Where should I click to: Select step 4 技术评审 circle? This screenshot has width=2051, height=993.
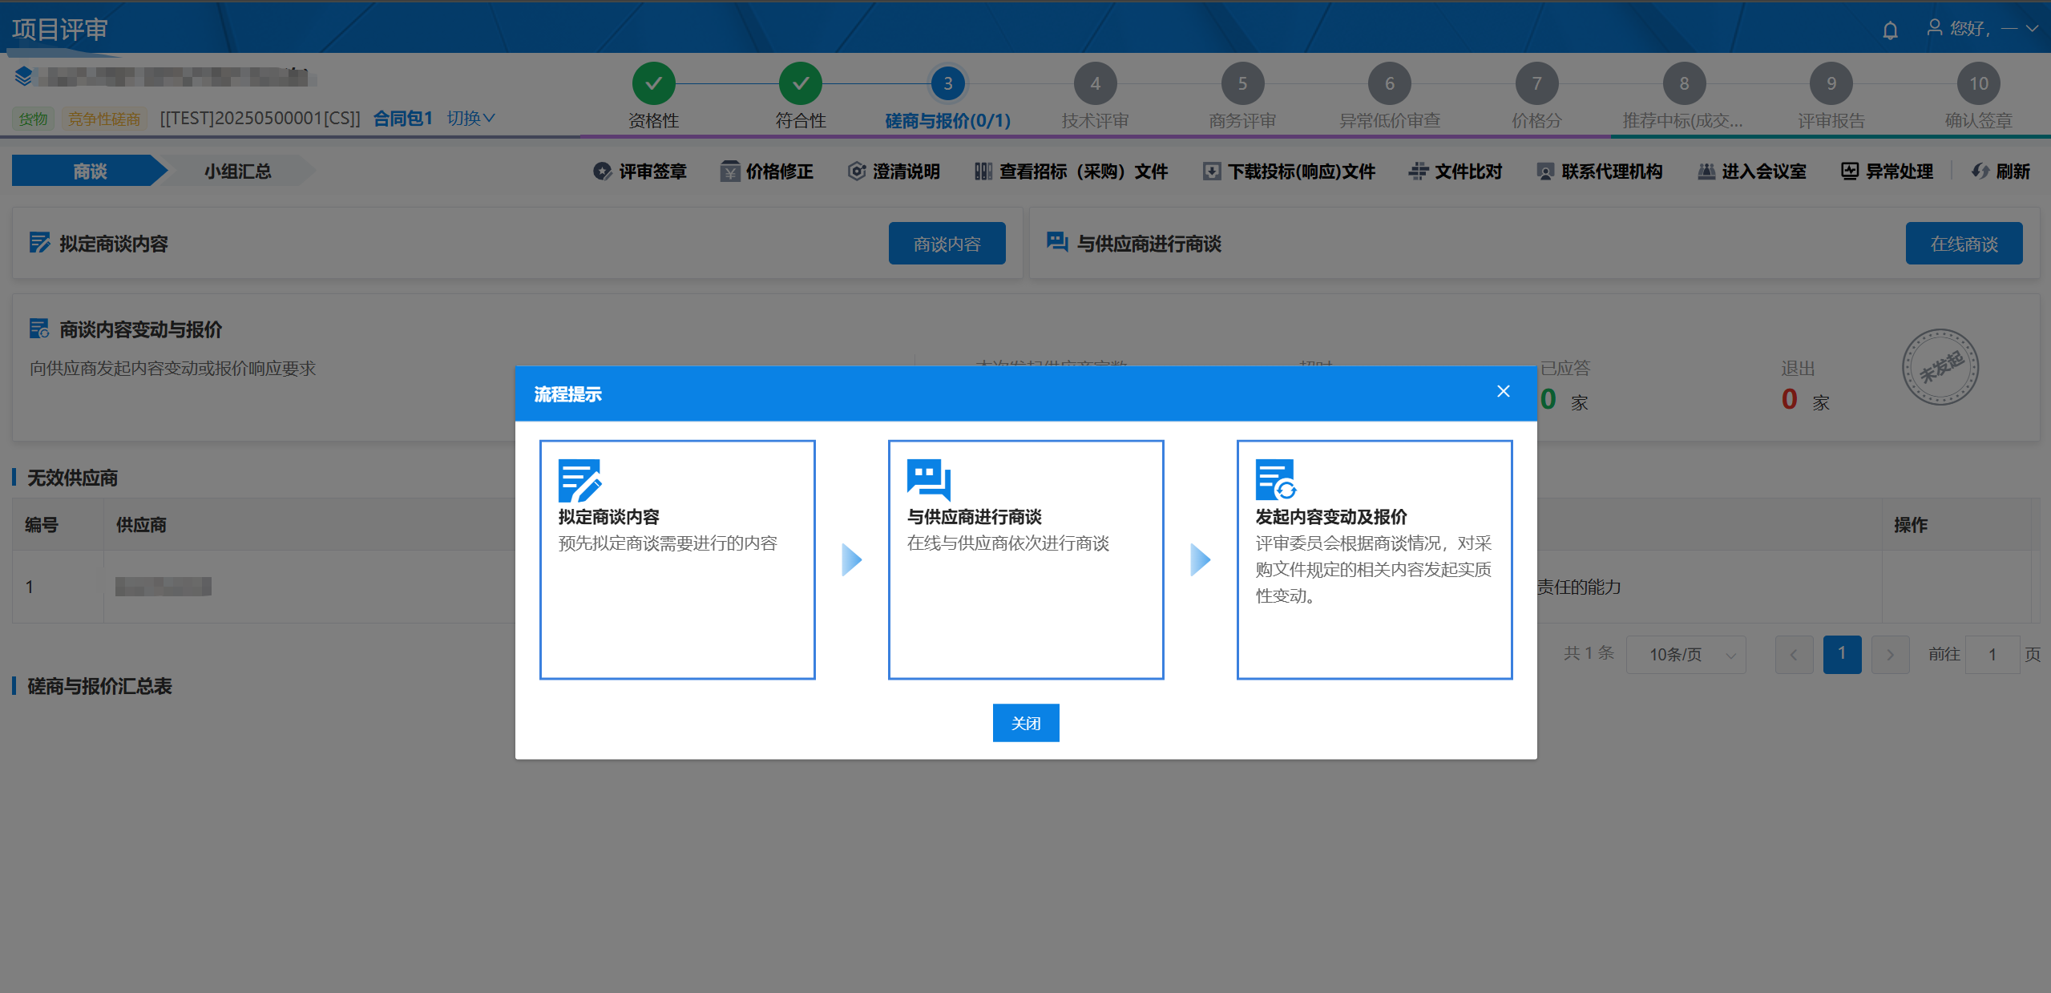(x=1095, y=83)
